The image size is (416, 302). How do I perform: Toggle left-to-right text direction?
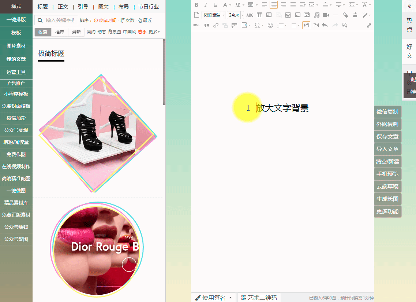(306, 25)
